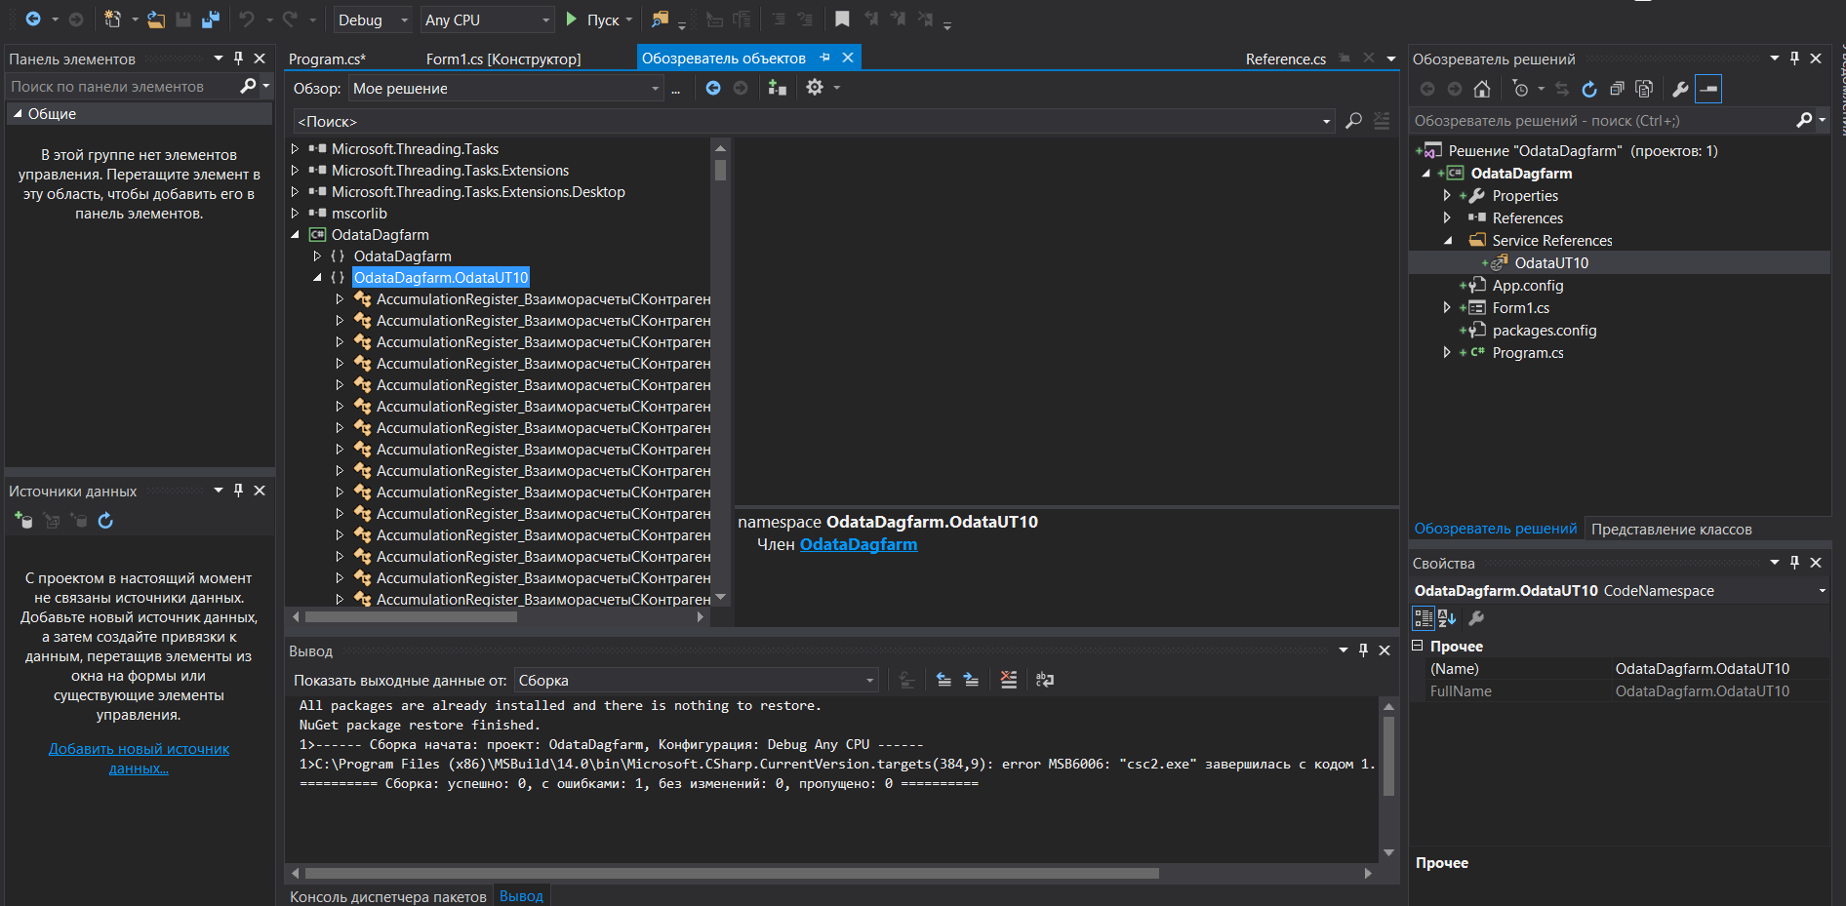
Task: Clear all output in Output window
Action: pyautogui.click(x=1009, y=680)
